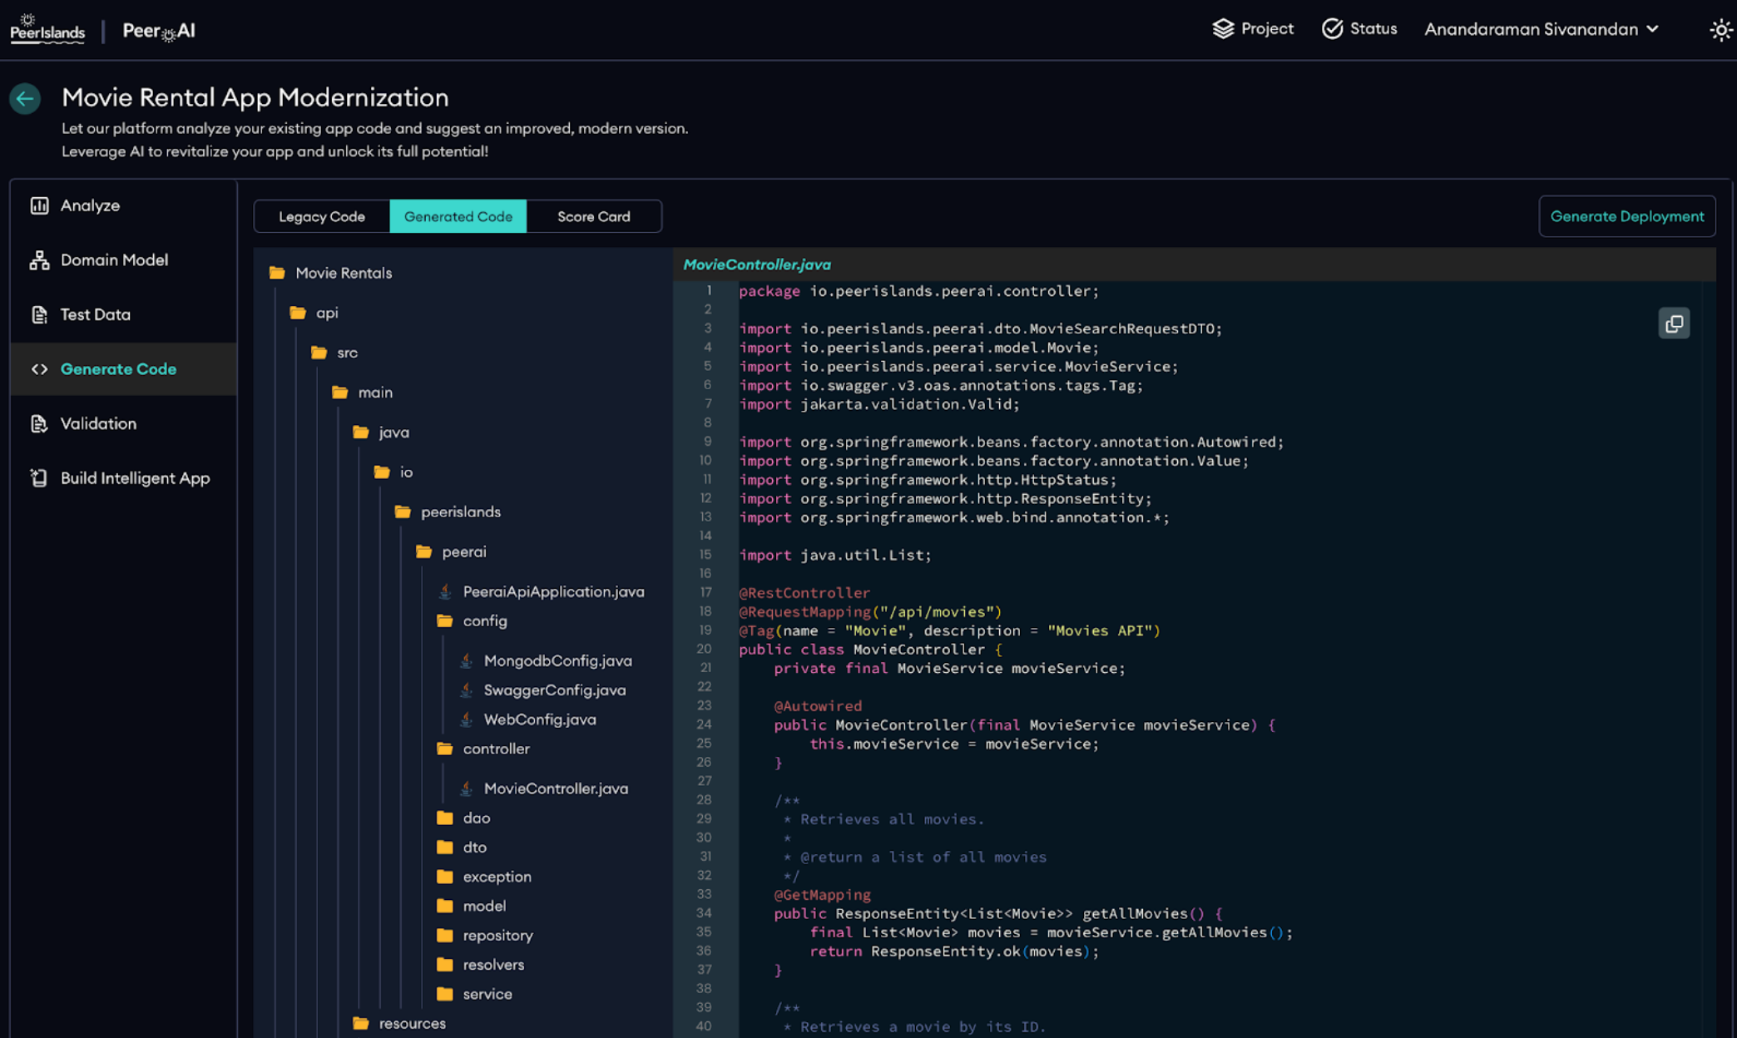Open the Score Card tab

593,216
